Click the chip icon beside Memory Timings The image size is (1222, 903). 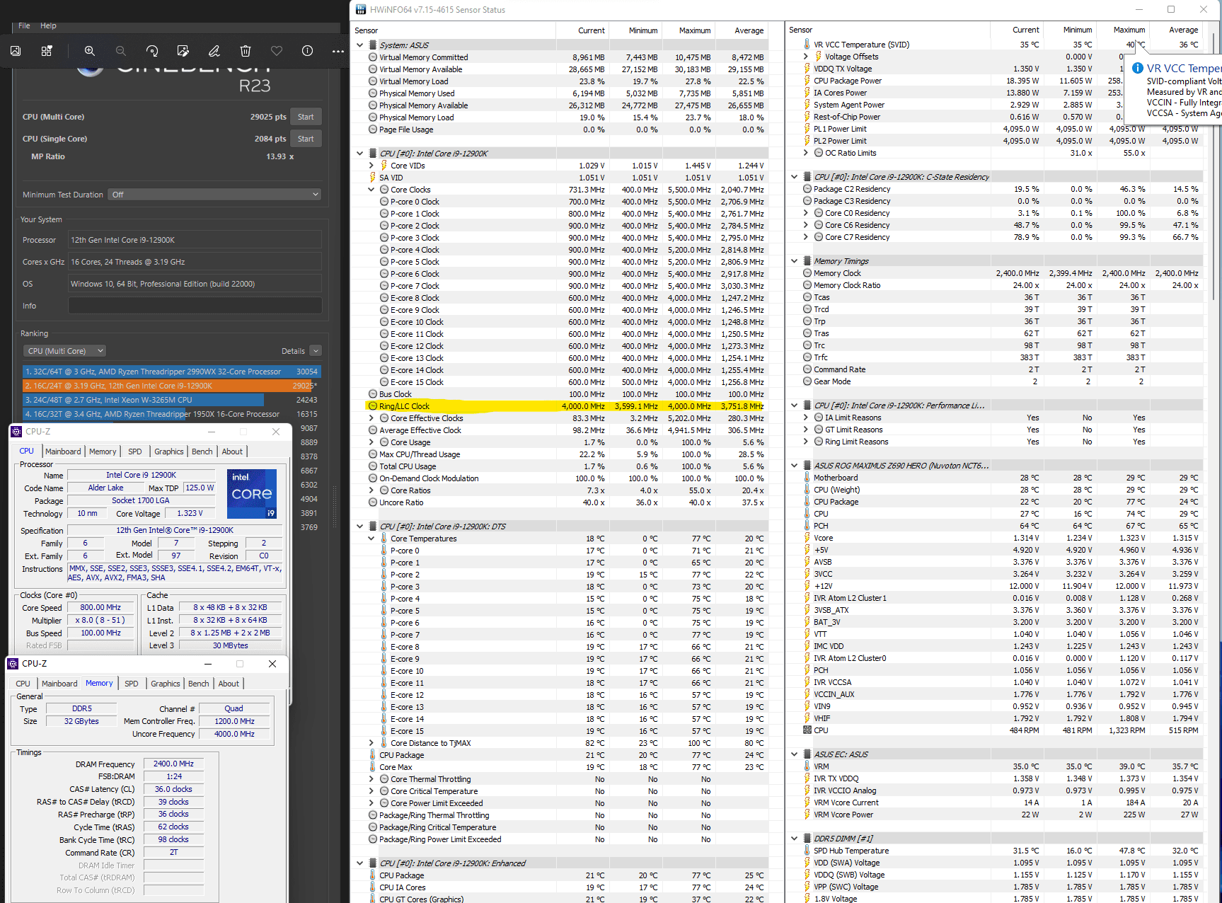tap(807, 261)
